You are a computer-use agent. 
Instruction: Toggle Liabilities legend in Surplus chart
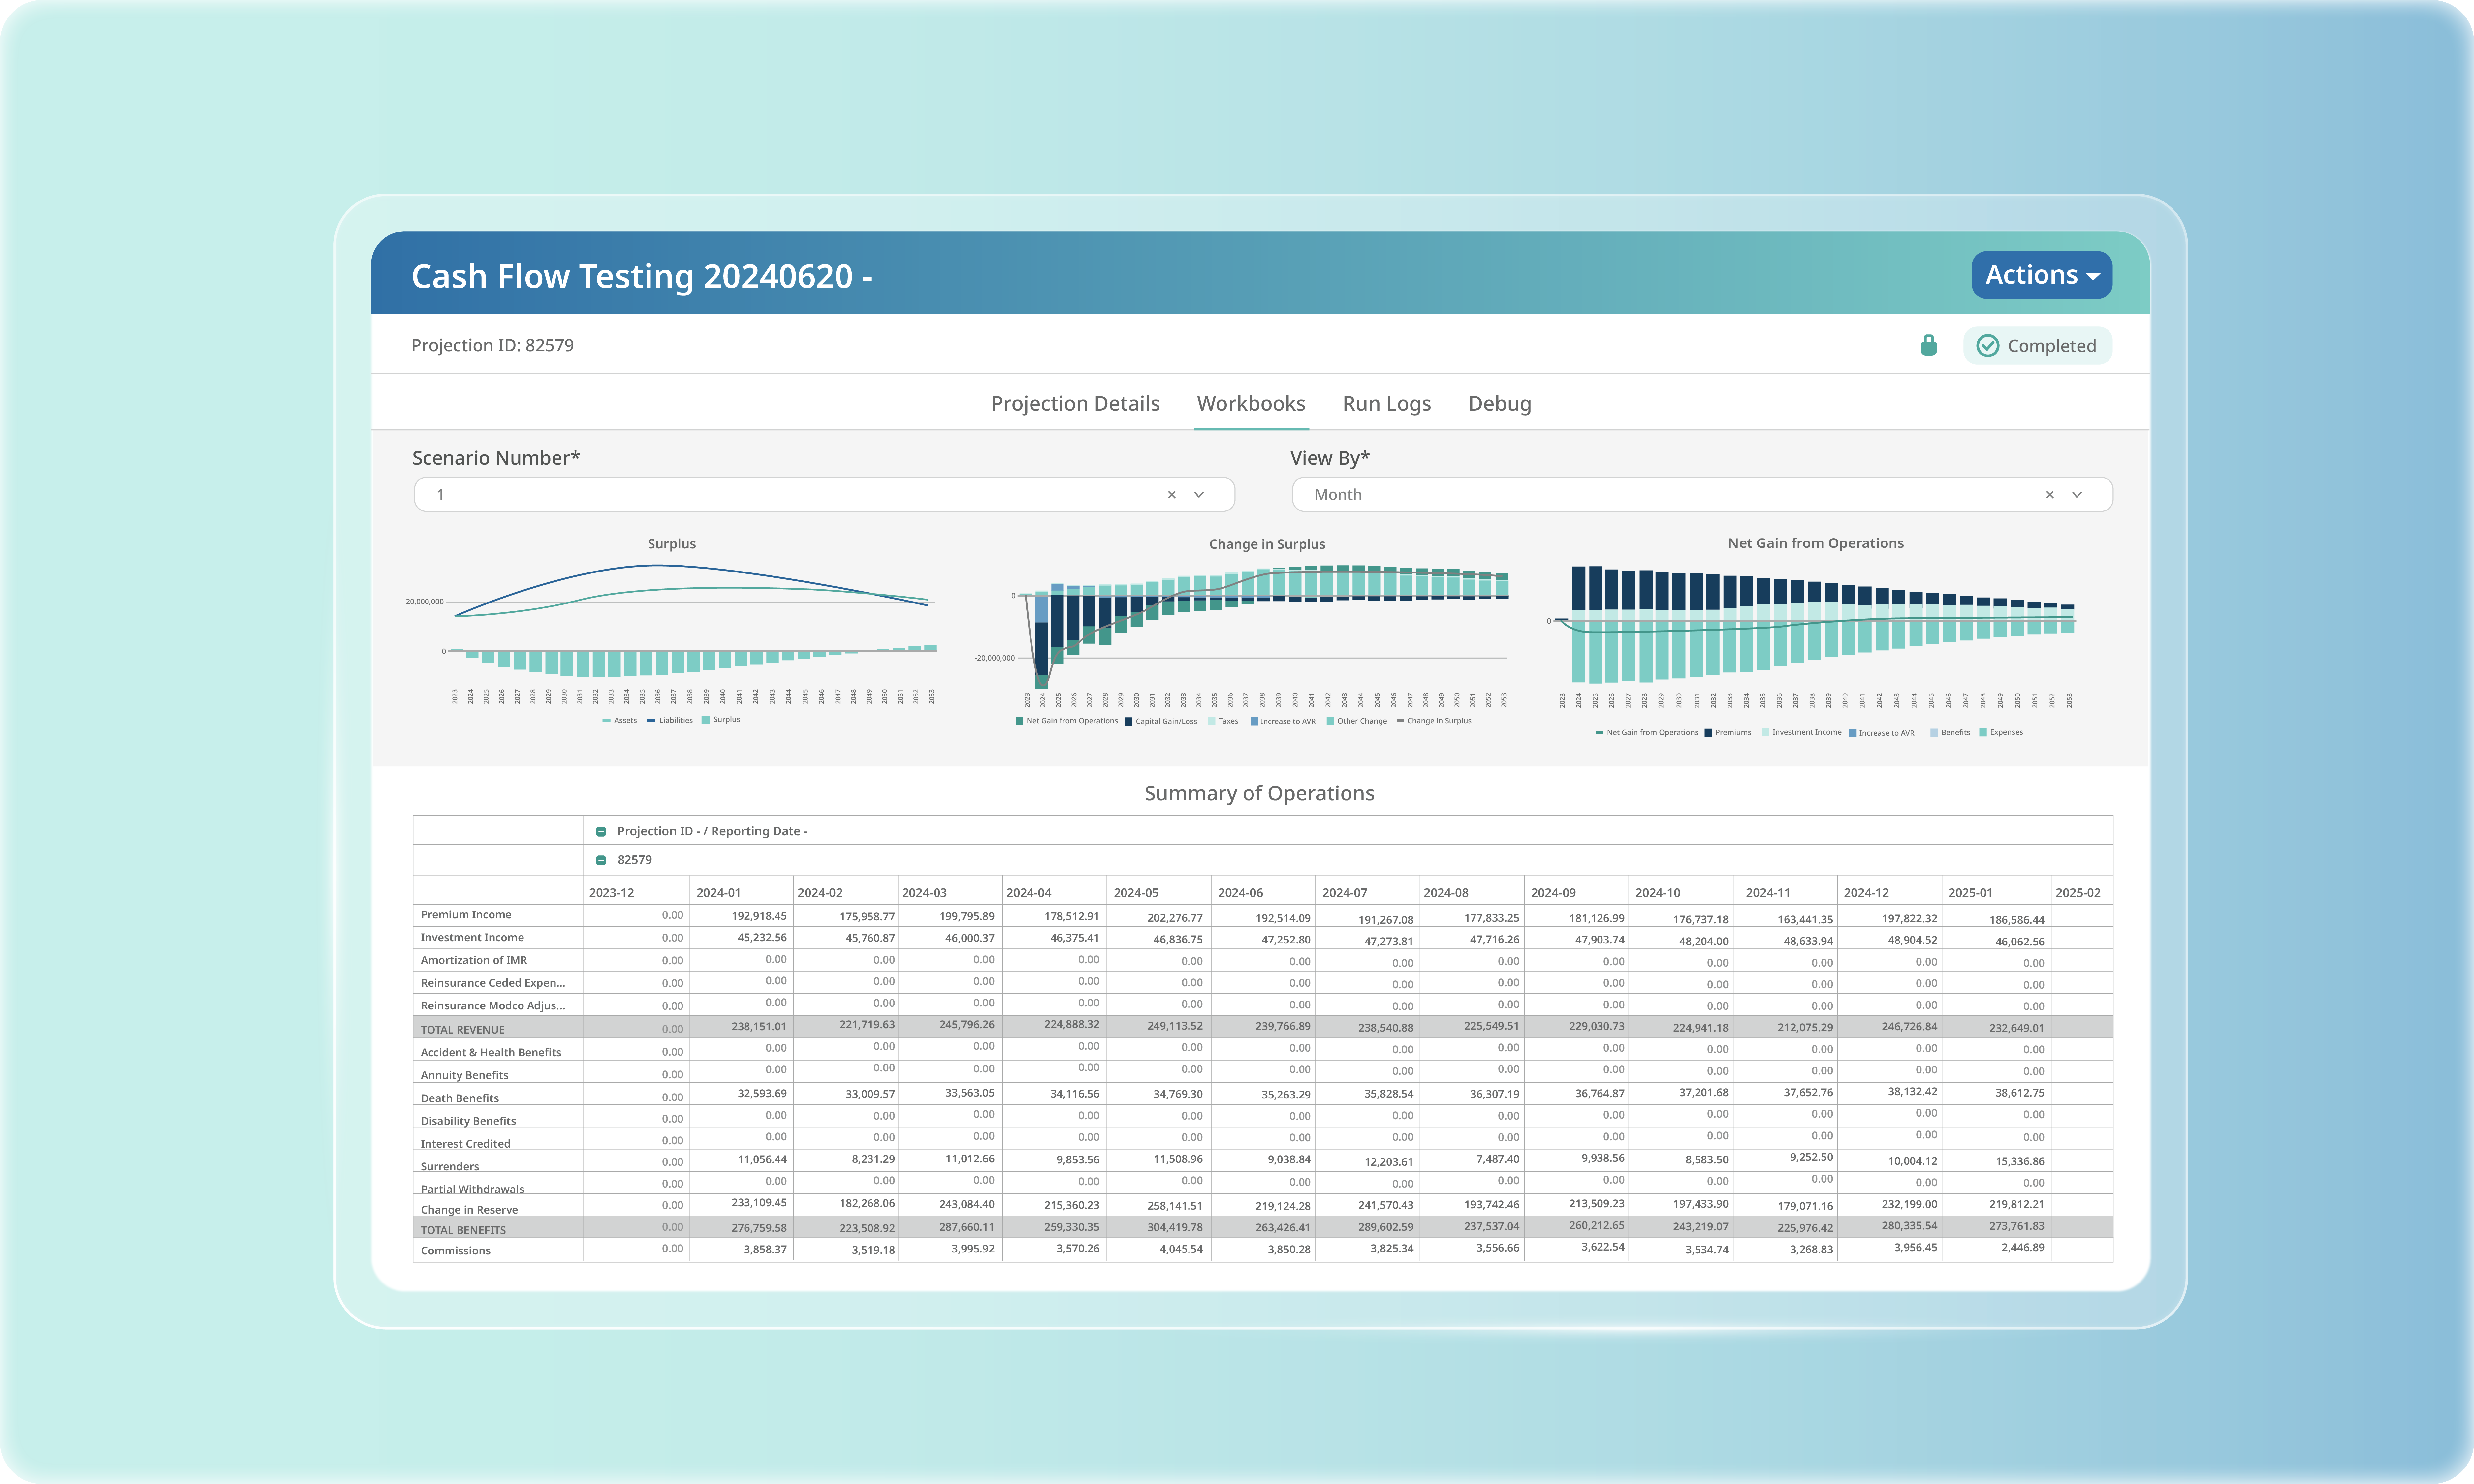point(670,720)
